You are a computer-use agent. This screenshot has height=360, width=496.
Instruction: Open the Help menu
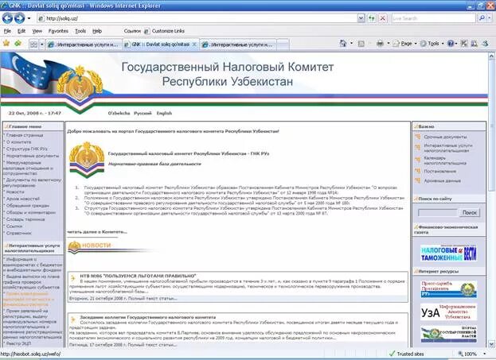pos(97,31)
